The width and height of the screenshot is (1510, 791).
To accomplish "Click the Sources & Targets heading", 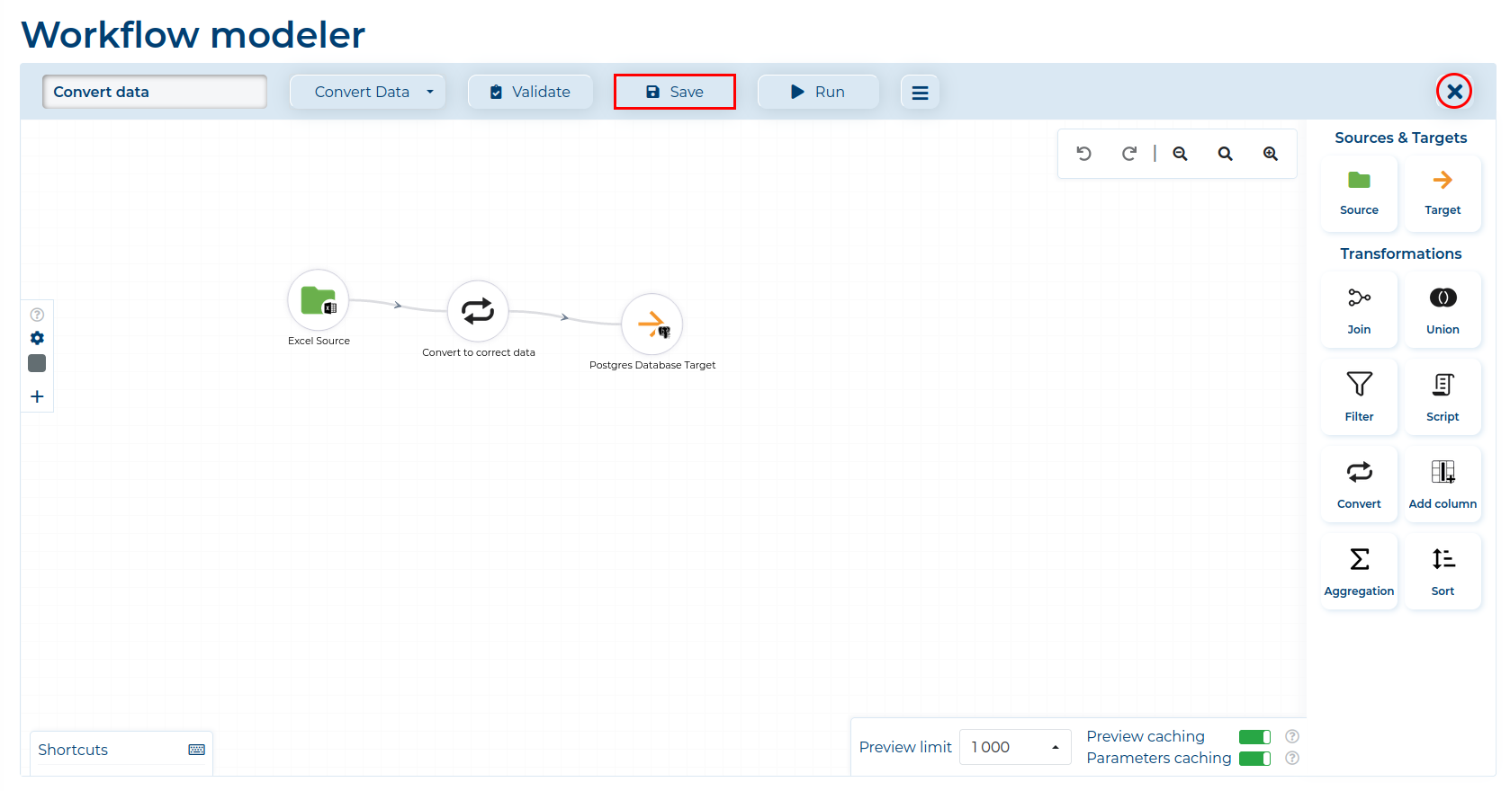I will [x=1400, y=138].
